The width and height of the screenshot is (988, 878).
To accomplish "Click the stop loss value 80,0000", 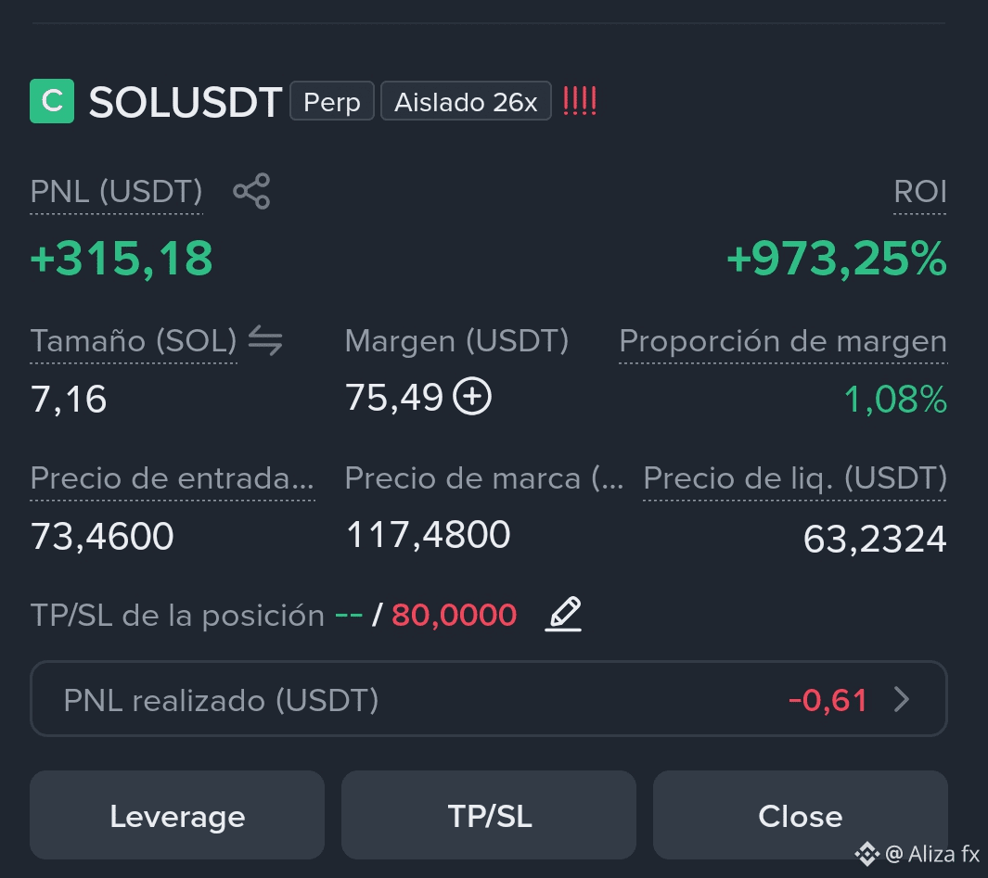I will click(x=455, y=615).
